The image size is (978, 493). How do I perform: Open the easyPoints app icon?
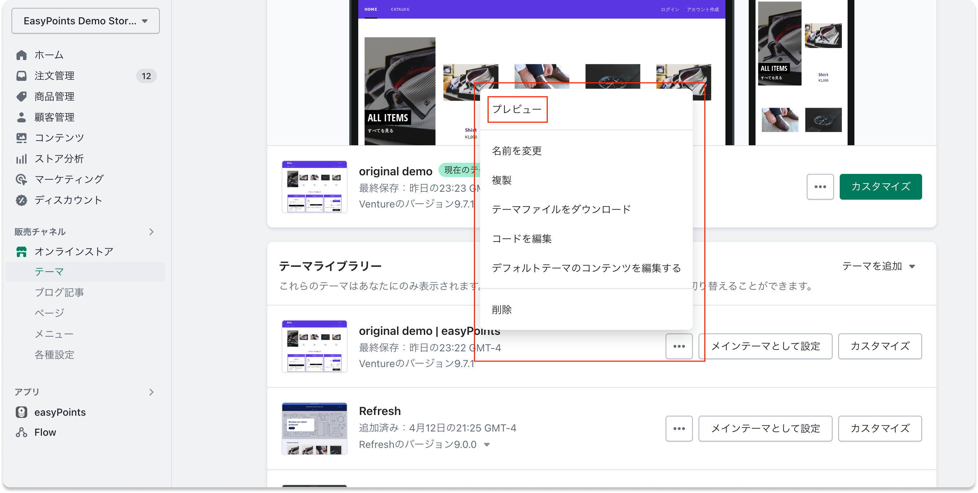[21, 412]
